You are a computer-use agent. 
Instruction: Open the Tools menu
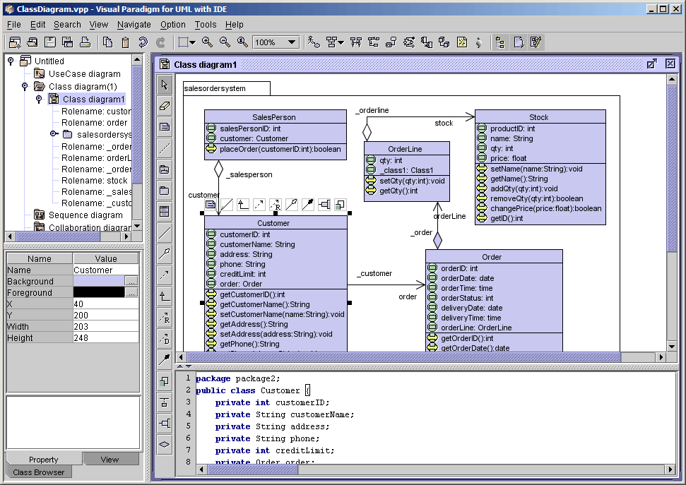[x=204, y=25]
